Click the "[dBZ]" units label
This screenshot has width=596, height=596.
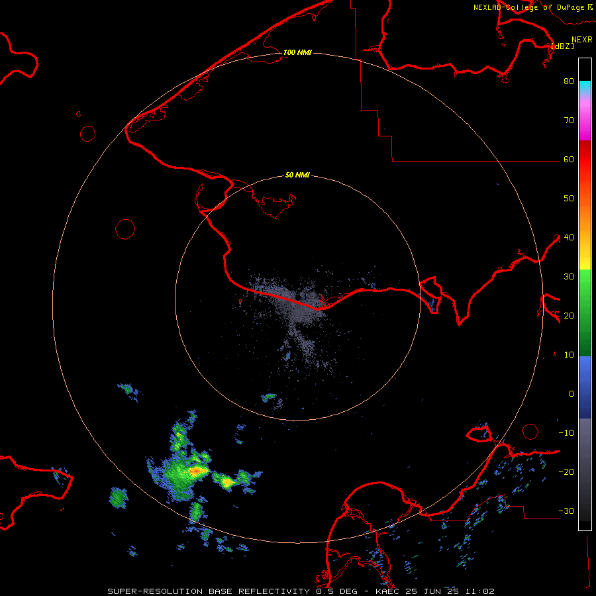[x=562, y=46]
